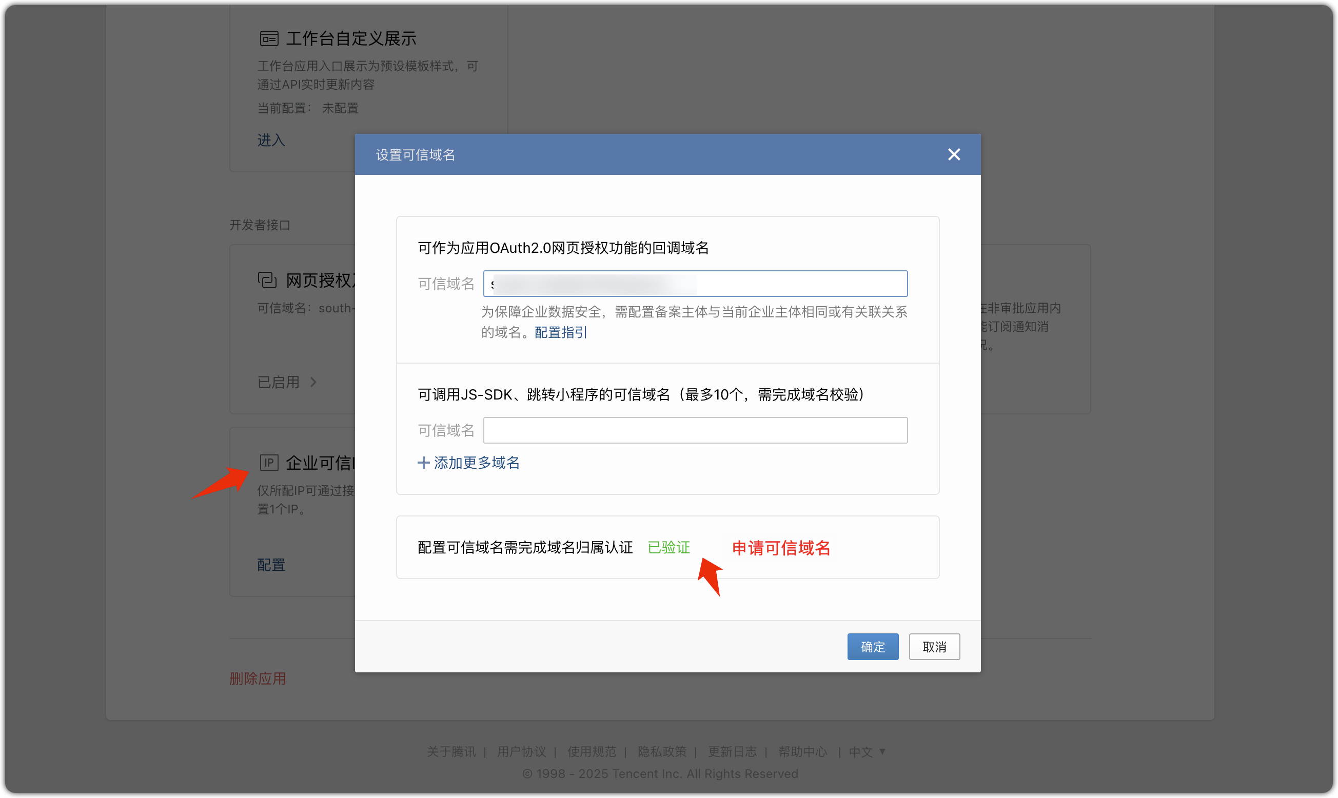Click the 工作台自定义展示 panel icon

[x=268, y=37]
